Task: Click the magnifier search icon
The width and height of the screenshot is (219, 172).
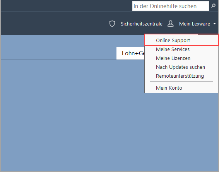Action: point(213,6)
